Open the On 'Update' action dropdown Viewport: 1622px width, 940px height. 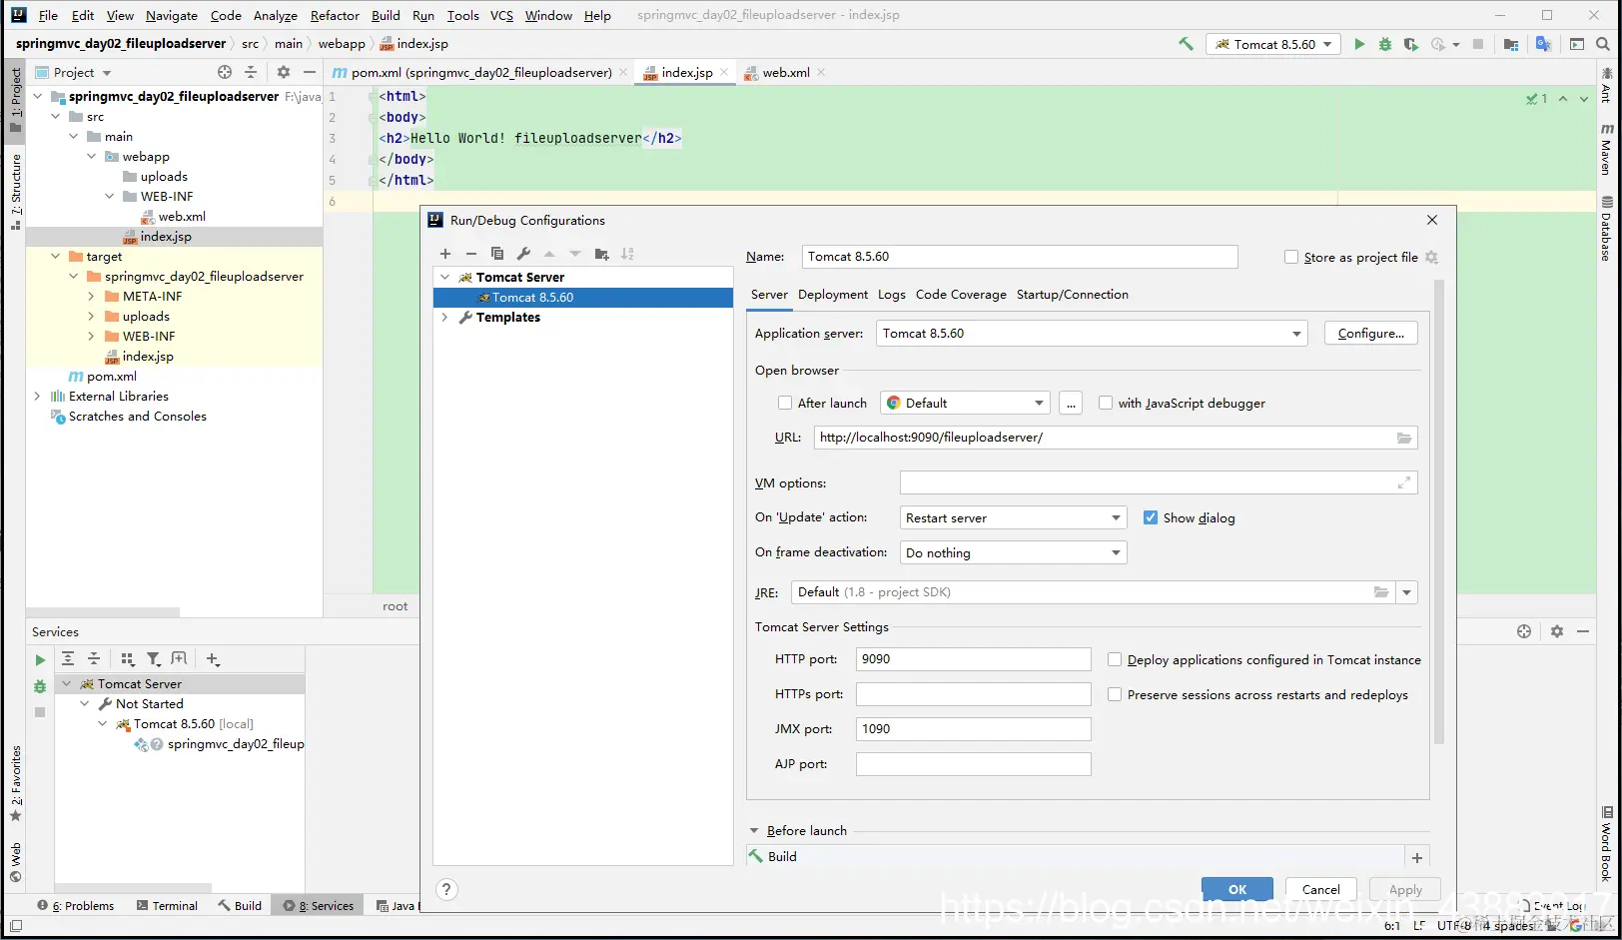coord(1013,517)
